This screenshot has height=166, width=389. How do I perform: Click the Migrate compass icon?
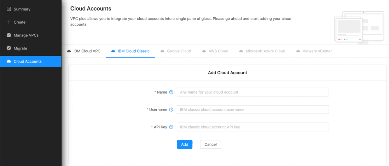pos(9,48)
